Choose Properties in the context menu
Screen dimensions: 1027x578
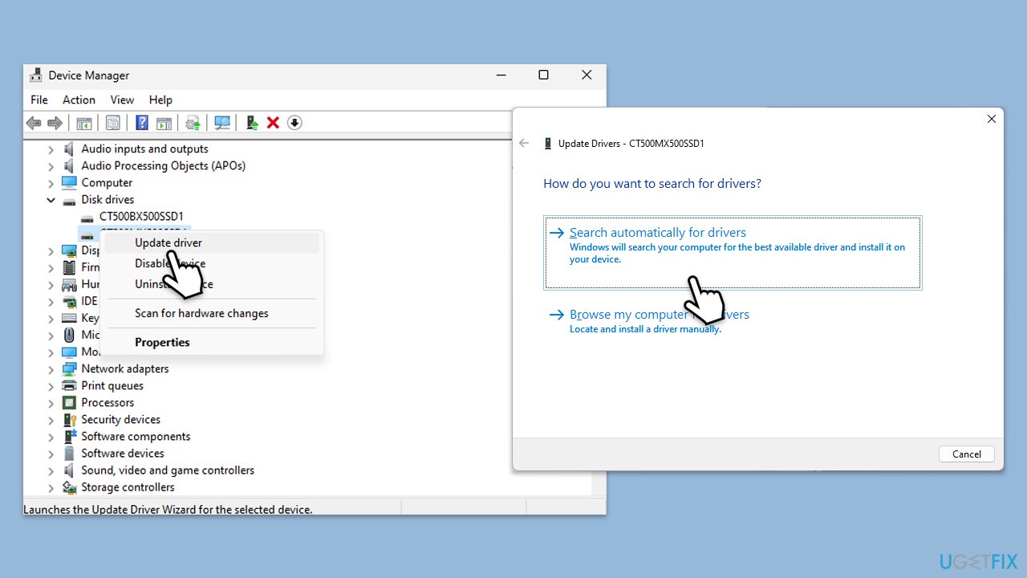[x=212, y=343]
